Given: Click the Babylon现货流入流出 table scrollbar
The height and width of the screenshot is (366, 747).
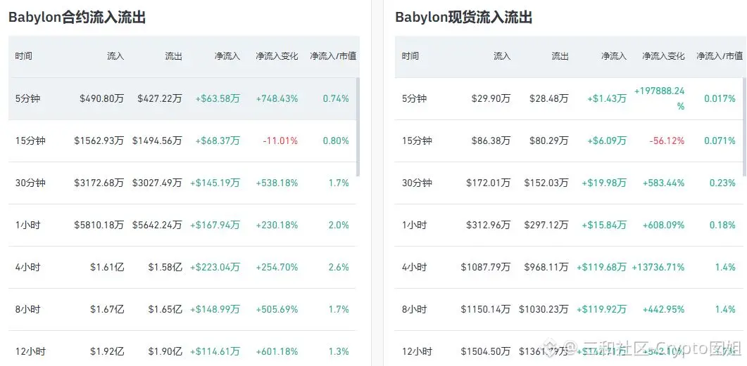Looking at the screenshot, I should pyautogui.click(x=745, y=127).
